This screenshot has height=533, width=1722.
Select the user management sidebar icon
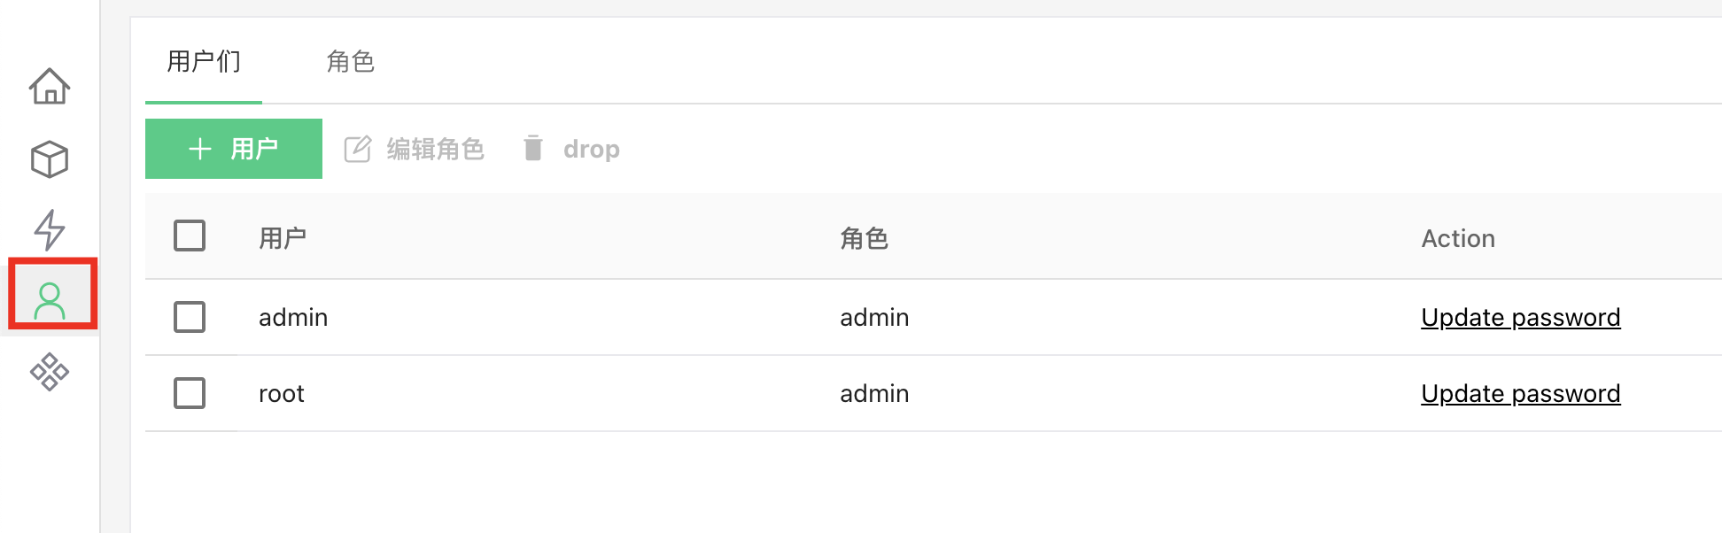[x=50, y=301]
